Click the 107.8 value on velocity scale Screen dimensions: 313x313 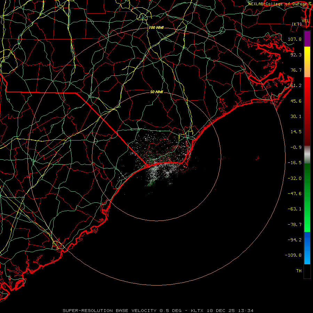pyautogui.click(x=295, y=39)
